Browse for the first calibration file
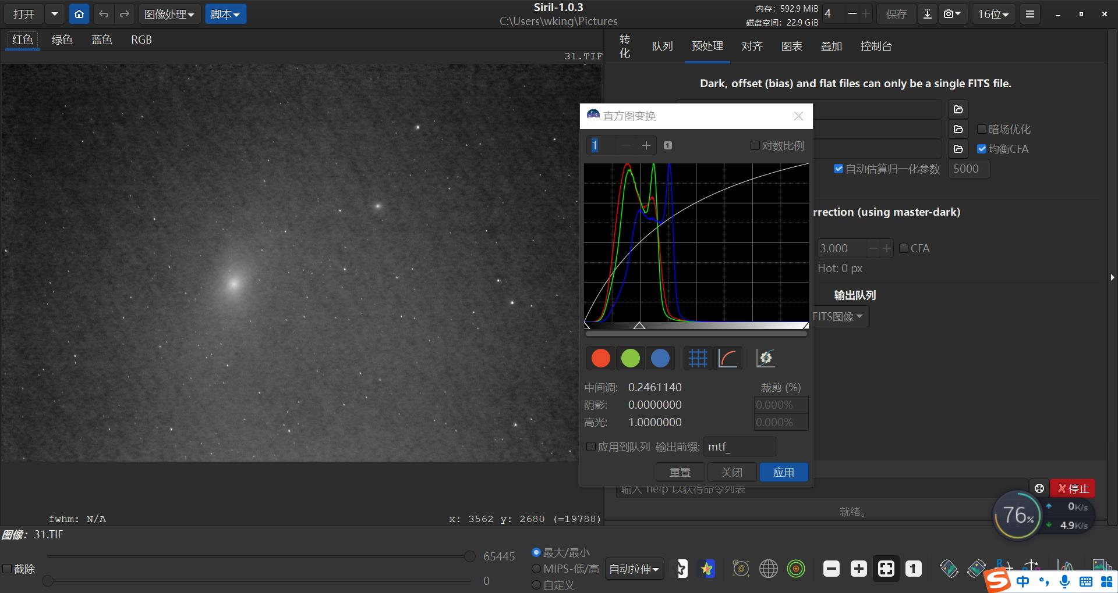 click(958, 109)
